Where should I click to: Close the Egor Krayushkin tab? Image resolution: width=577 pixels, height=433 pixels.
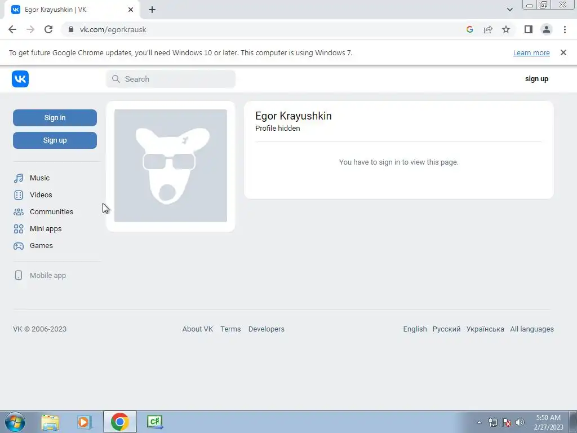130,10
